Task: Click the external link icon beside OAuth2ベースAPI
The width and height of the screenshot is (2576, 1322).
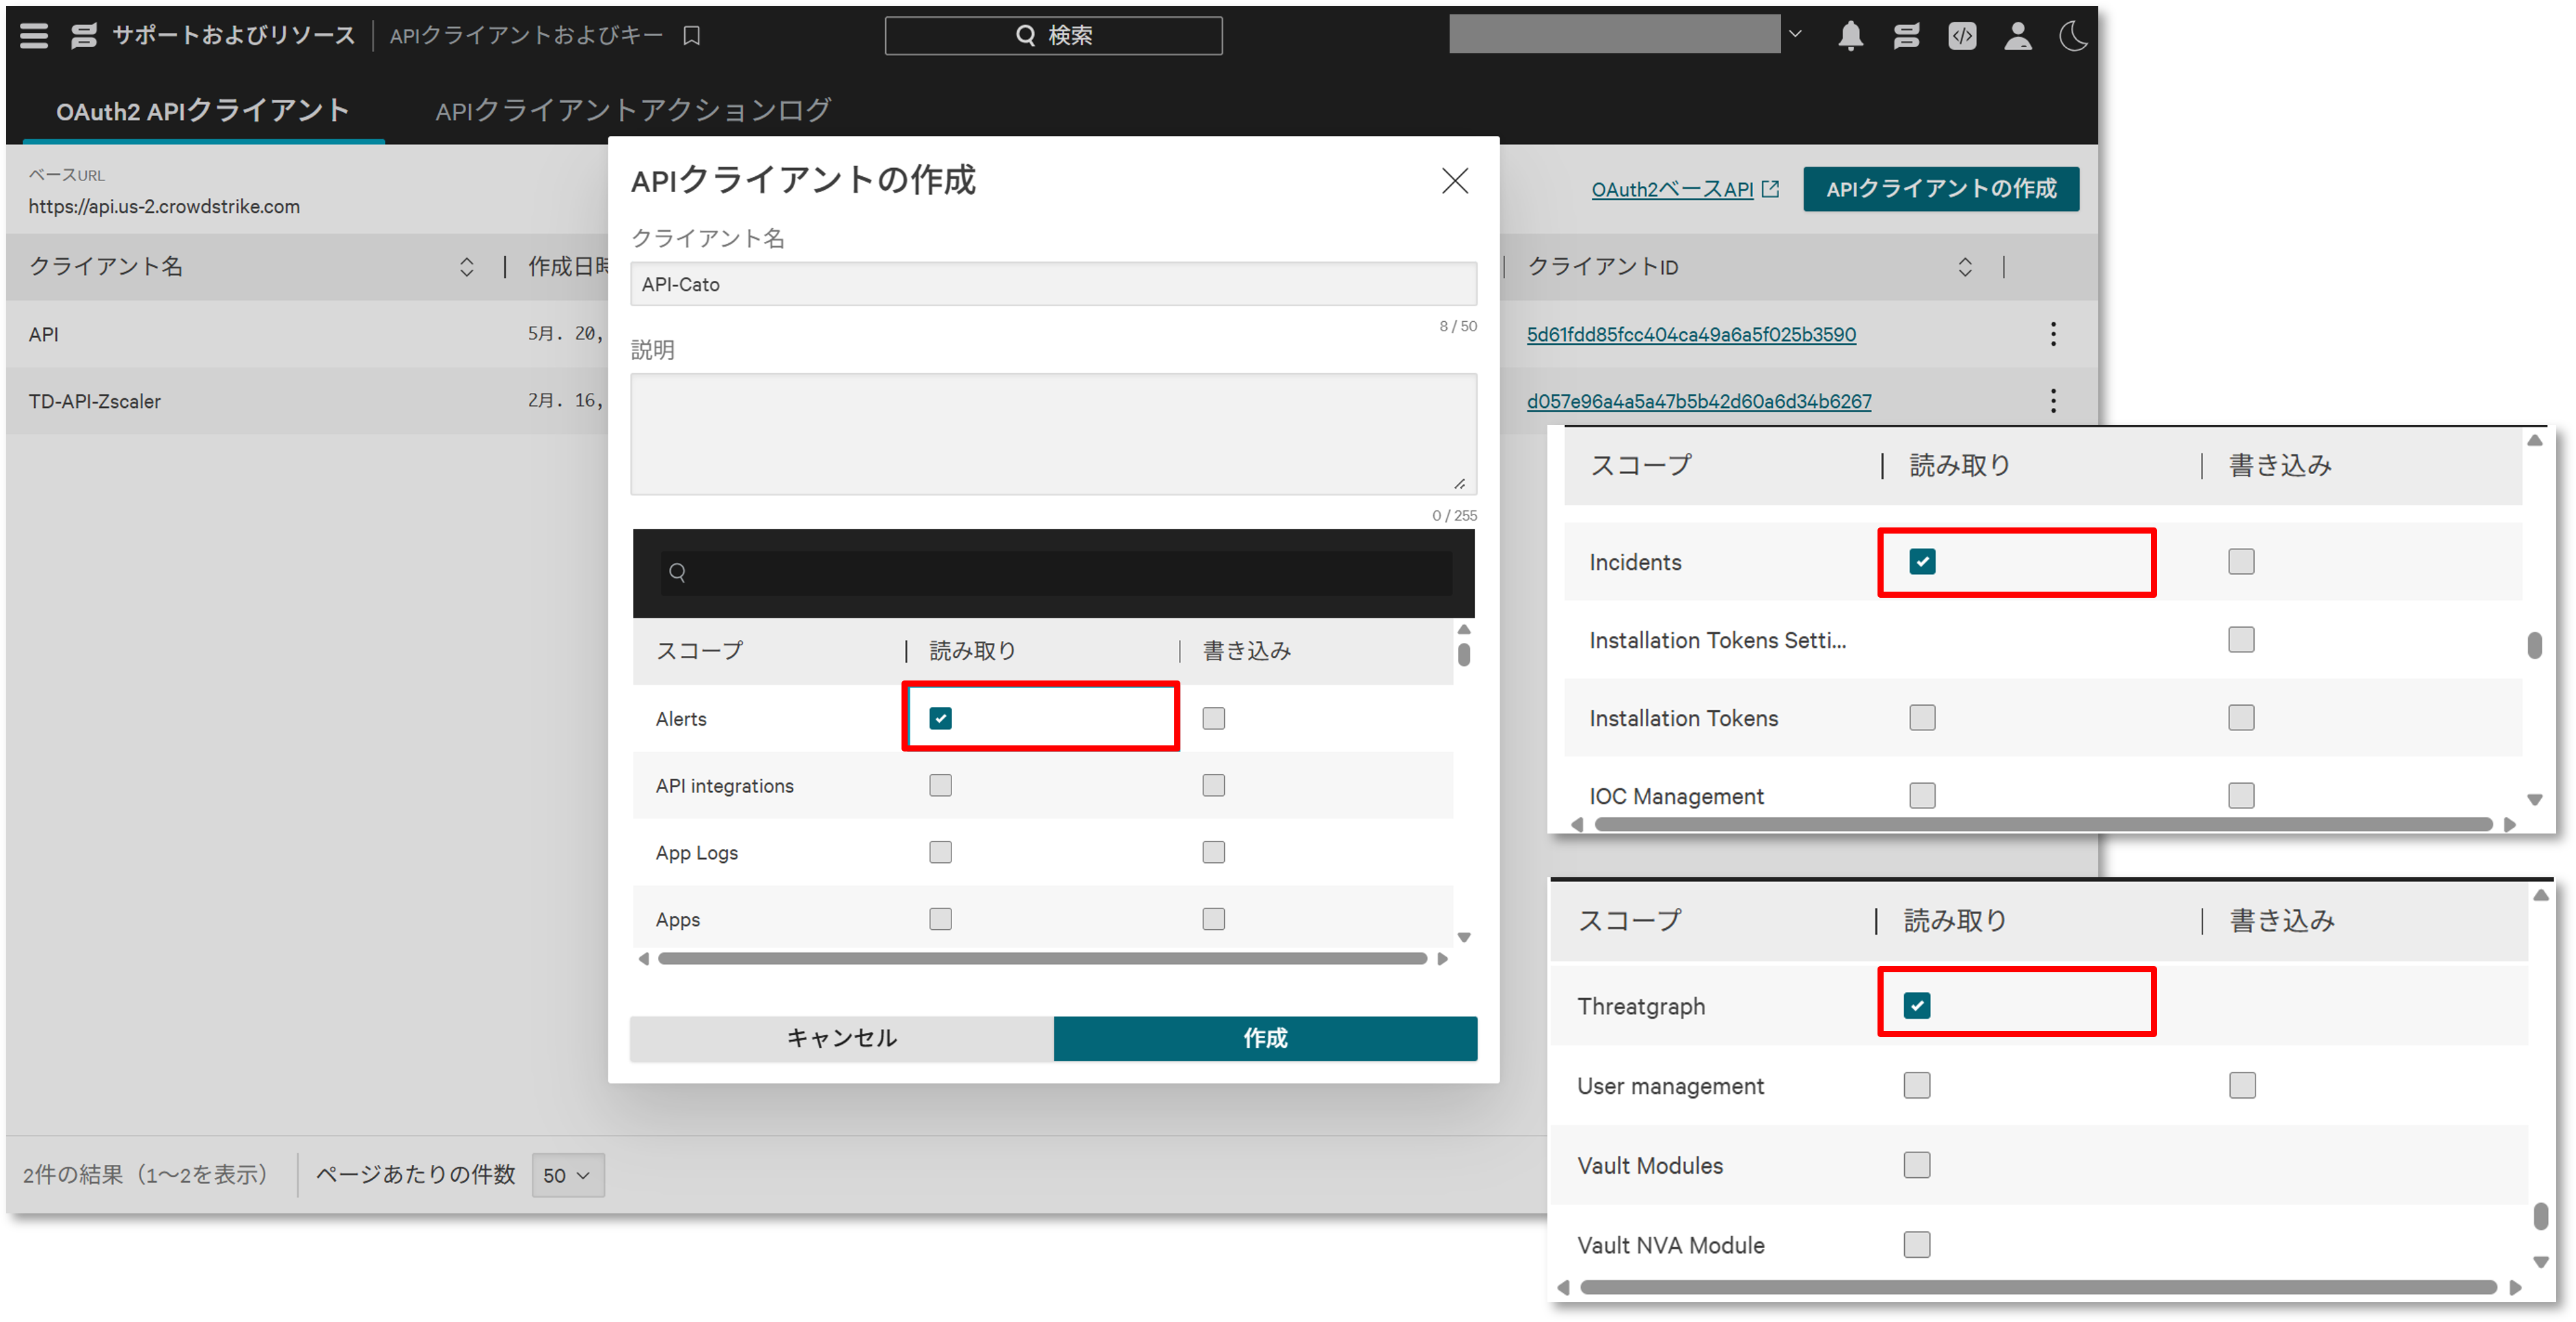Action: coord(1770,189)
